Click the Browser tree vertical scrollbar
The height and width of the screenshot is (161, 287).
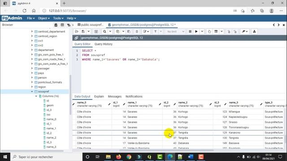pyautogui.click(x=70, y=95)
